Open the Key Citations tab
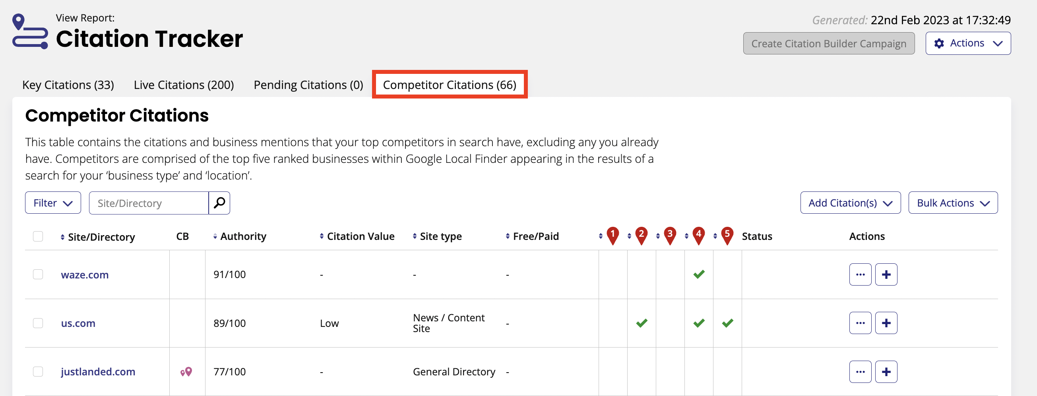Screen dimensions: 1037x396 68,85
